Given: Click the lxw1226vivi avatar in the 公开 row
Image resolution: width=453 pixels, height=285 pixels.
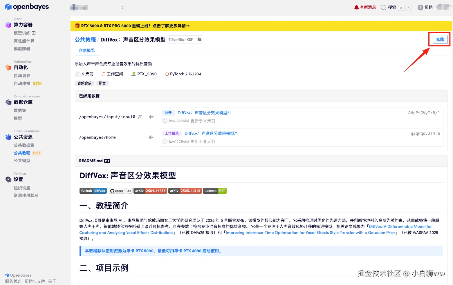Looking at the screenshot, I should [165, 121].
